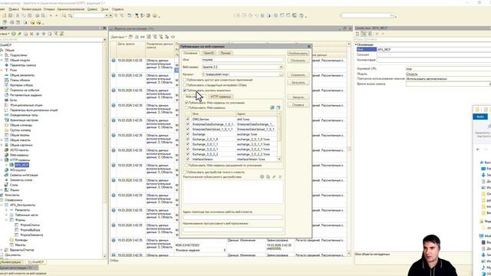Image resolution: width=491 pixels, height=276 pixels.
Task: Uncheck the InterfaceVersion row checkbox
Action: (x=188, y=159)
